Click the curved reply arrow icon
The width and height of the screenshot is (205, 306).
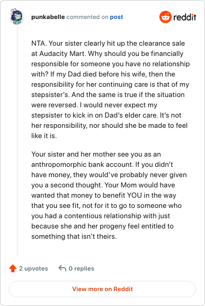point(63,268)
